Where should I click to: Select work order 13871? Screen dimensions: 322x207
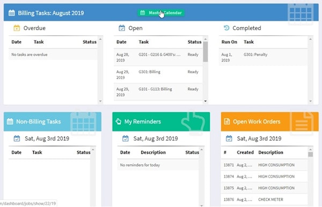[264, 165]
